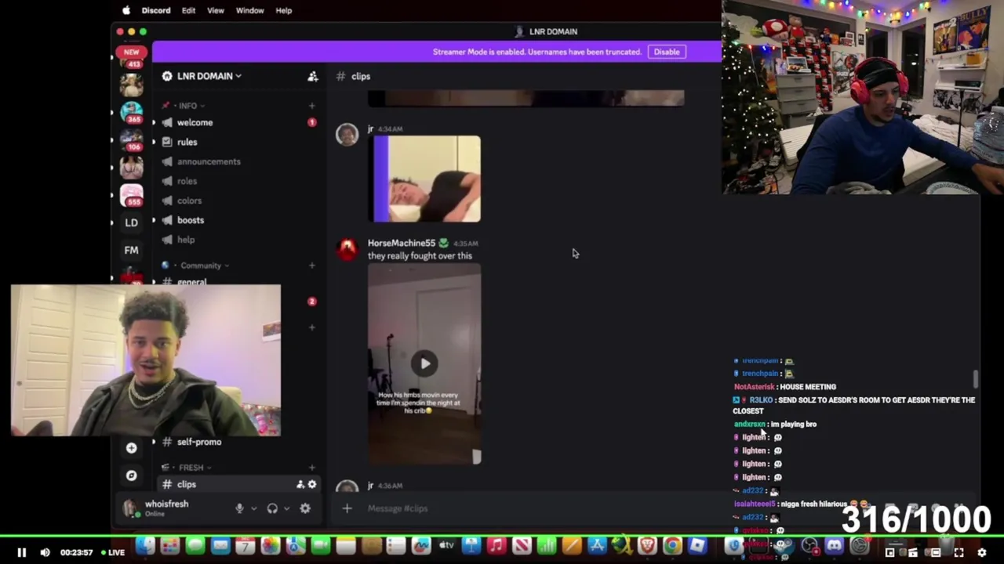This screenshot has height=564, width=1004.
Task: Mute the video player volume icon
Action: click(45, 552)
